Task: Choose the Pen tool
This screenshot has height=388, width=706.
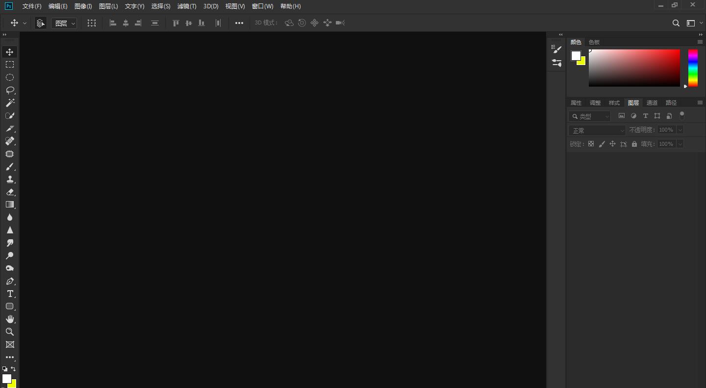Action: [10, 281]
